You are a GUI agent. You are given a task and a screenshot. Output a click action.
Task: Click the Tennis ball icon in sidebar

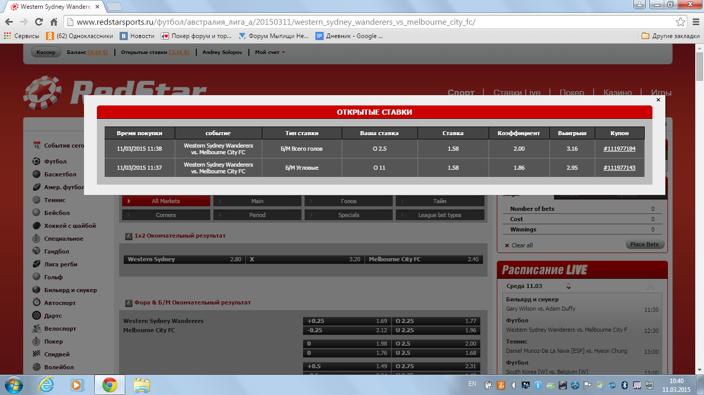point(36,200)
